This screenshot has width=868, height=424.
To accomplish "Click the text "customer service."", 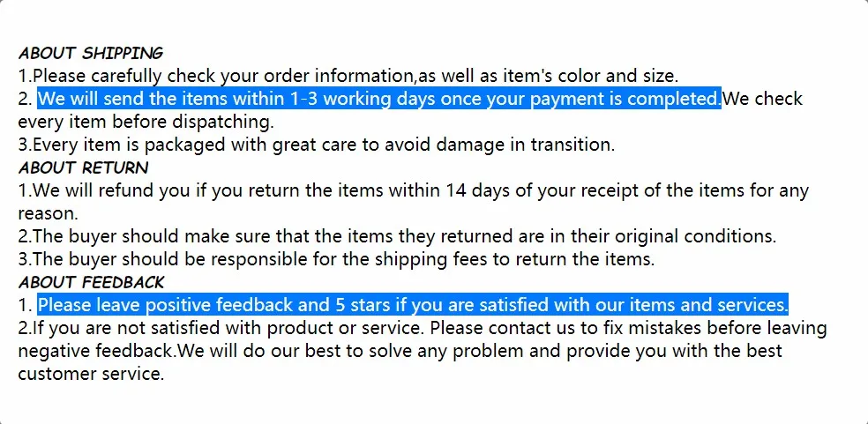I will (x=91, y=374).
